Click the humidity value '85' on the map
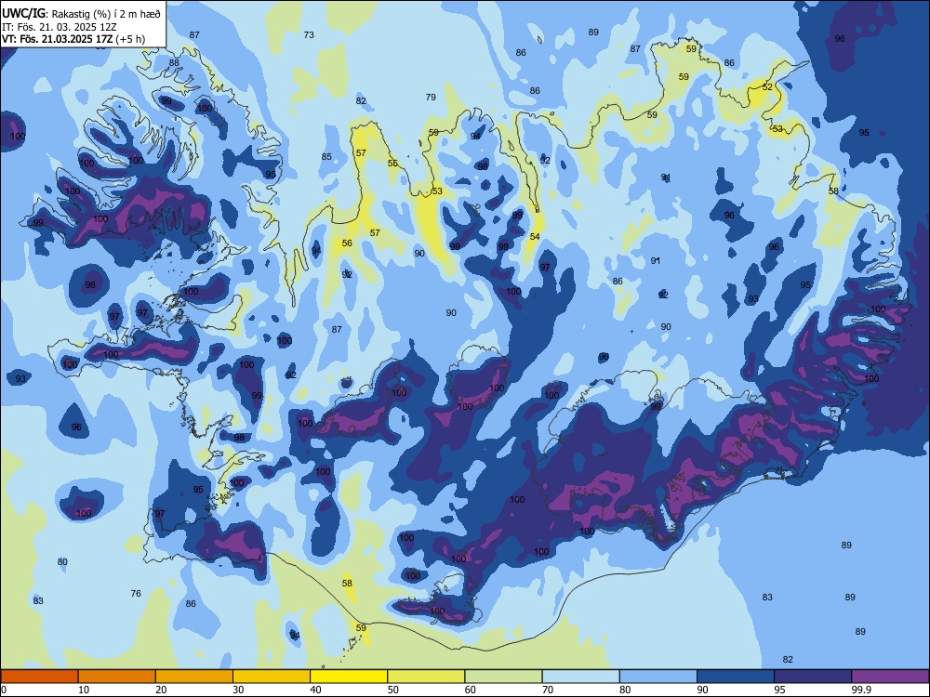This screenshot has height=697, width=930. [x=326, y=157]
